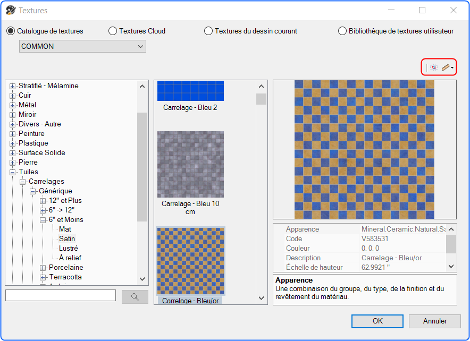
Task: Expand the Cuir tree node
Action: [x=12, y=96]
